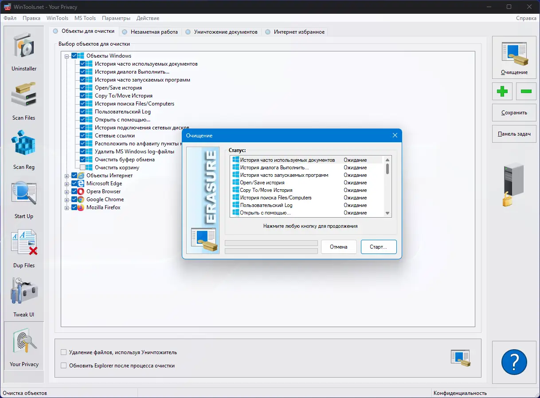Screen dimensions: 540x398
Task: Expand the Opera Browser node
Action: tap(67, 192)
